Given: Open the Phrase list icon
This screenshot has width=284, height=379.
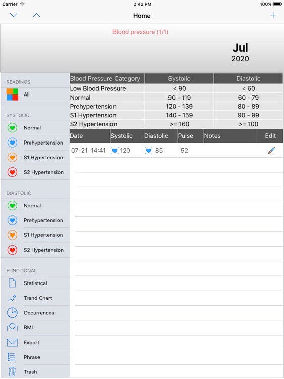Looking at the screenshot, I should [12, 357].
